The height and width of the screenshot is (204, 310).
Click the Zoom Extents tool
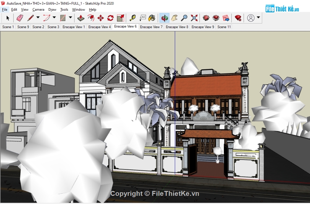pyautogui.click(x=194, y=18)
